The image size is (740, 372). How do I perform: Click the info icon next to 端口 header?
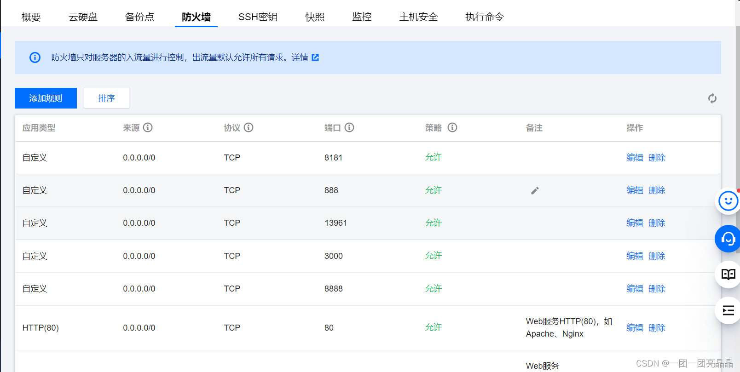click(349, 127)
